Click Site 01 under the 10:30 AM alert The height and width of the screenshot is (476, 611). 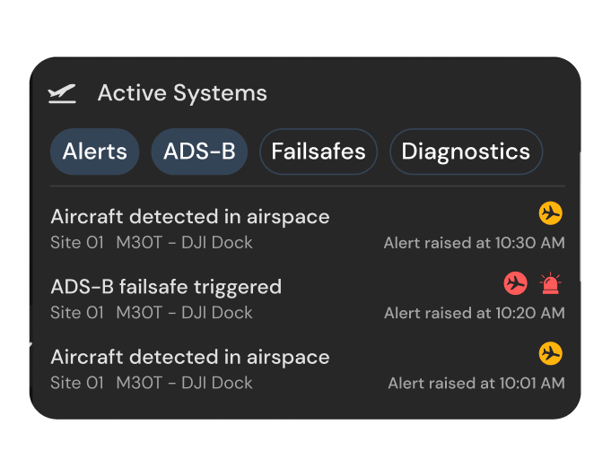pos(77,242)
